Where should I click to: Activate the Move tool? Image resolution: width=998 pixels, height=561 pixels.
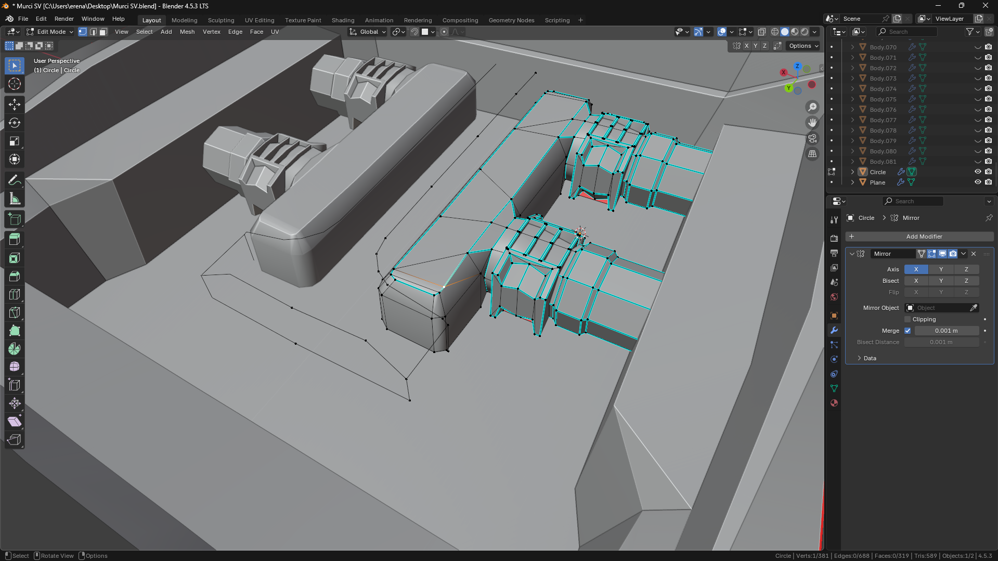pyautogui.click(x=15, y=105)
